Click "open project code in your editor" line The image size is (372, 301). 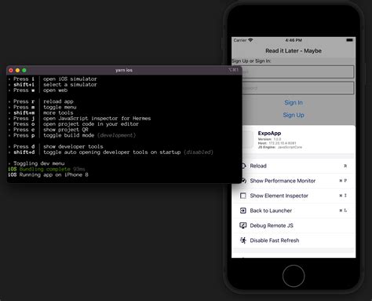(91, 124)
